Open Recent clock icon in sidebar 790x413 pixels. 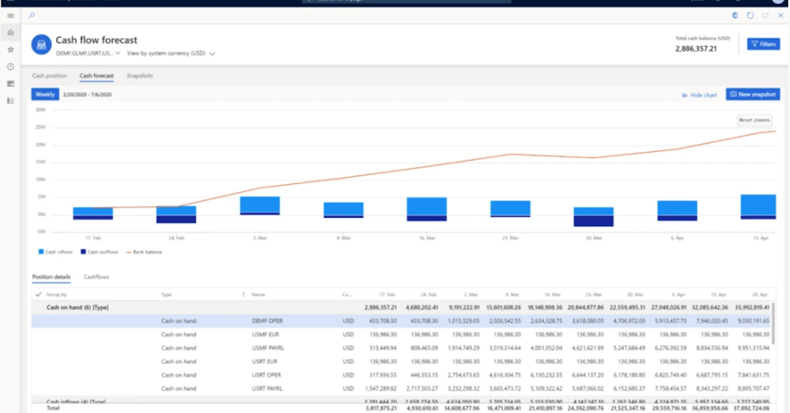[x=11, y=66]
